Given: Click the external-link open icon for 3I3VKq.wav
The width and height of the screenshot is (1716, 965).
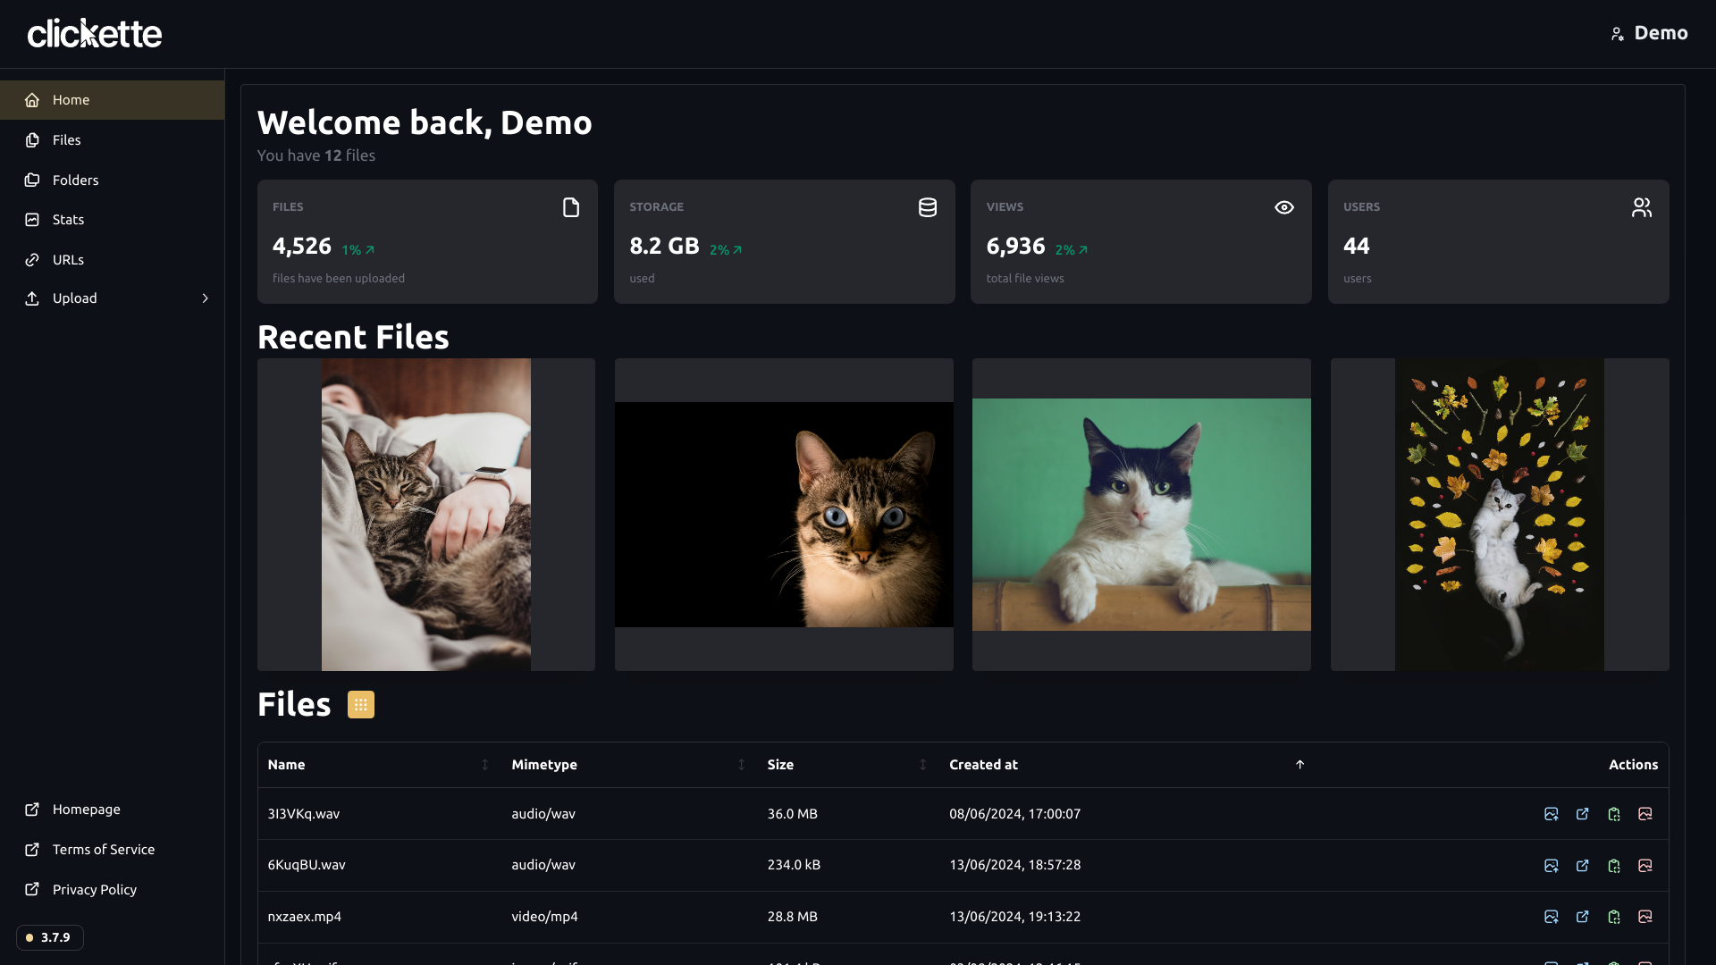Looking at the screenshot, I should pos(1582,814).
